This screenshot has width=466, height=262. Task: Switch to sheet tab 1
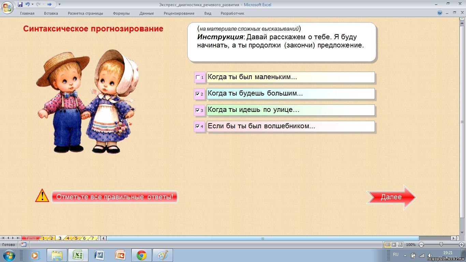[44, 238]
